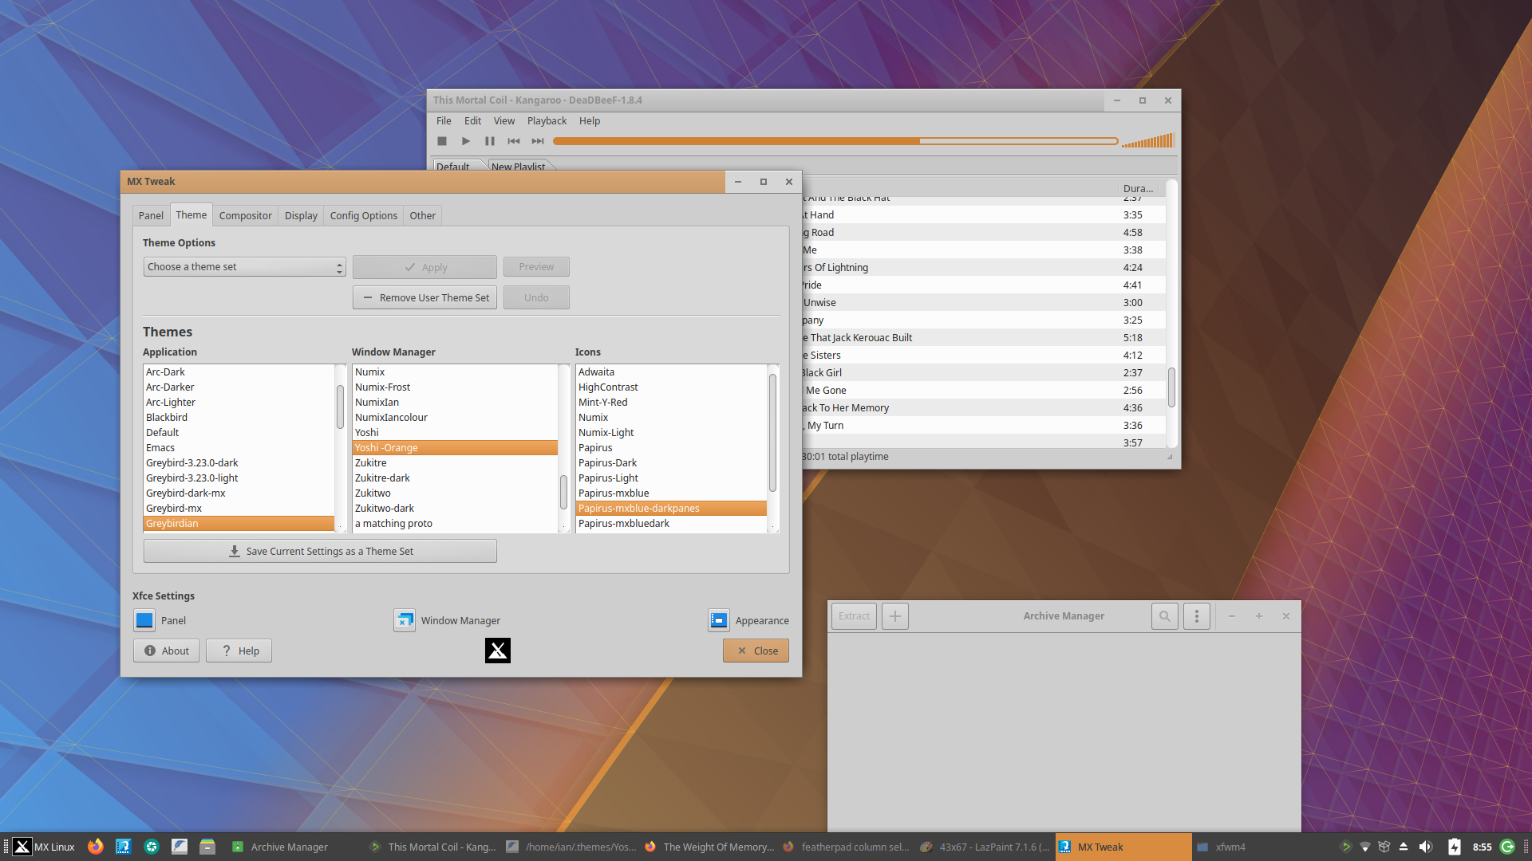Open the Display tab in MX Tweak

pyautogui.click(x=301, y=216)
